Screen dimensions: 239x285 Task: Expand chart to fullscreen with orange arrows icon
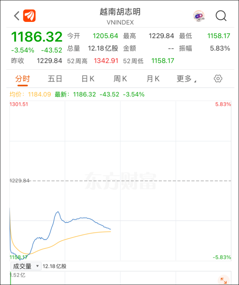point(223,280)
